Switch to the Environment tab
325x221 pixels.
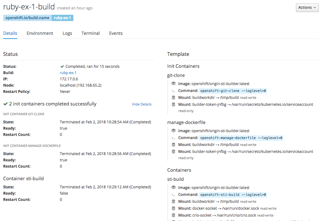(40, 33)
